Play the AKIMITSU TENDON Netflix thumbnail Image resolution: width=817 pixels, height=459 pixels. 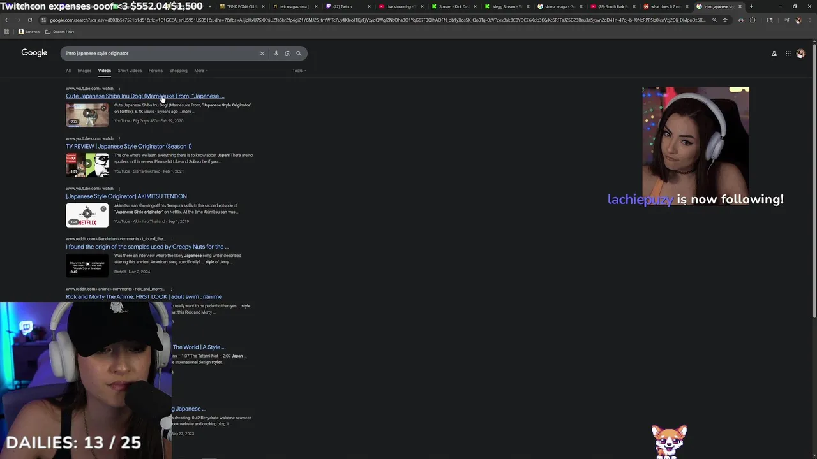pyautogui.click(x=87, y=215)
